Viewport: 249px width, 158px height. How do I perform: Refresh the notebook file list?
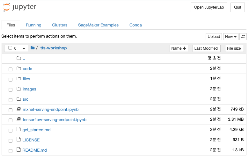[243, 37]
